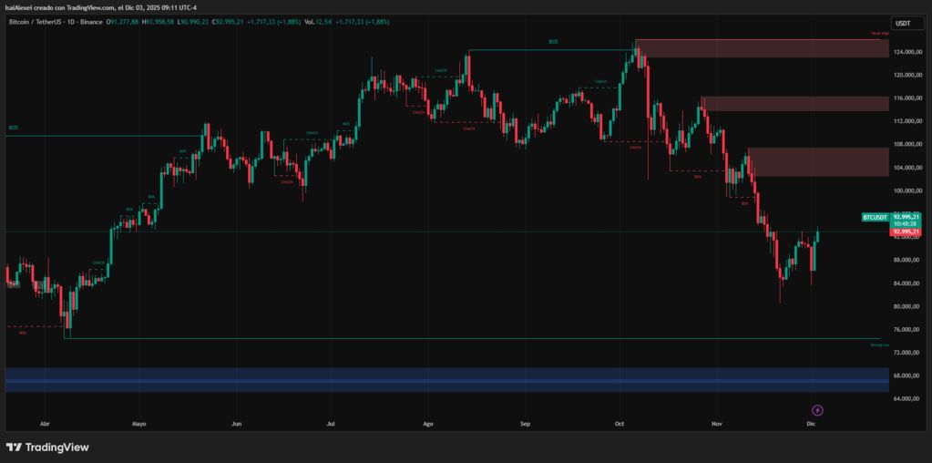Click the Strong Low label
Screen dimensions: 932x463
(880, 345)
